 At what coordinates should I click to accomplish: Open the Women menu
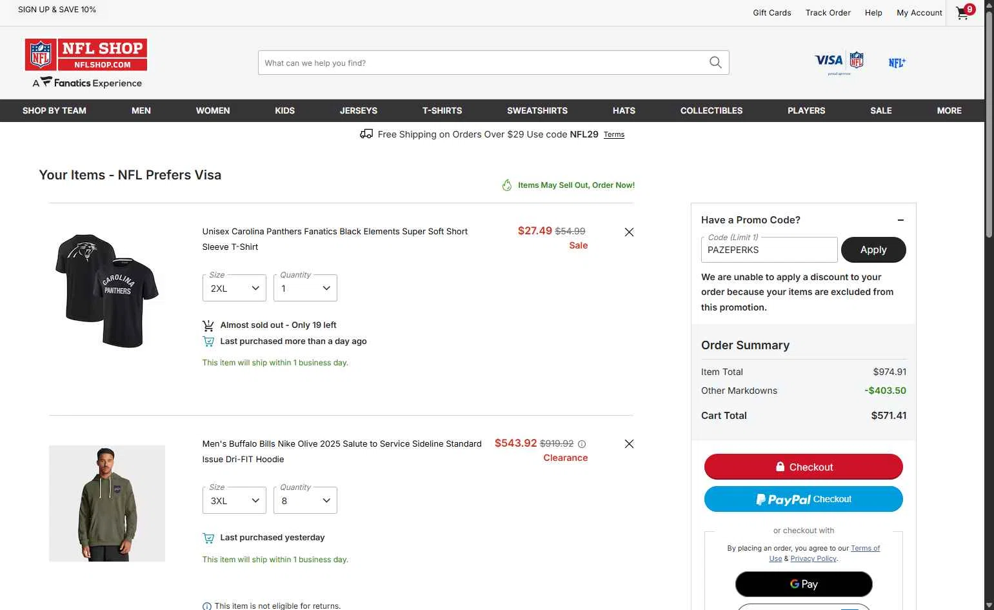click(x=213, y=110)
